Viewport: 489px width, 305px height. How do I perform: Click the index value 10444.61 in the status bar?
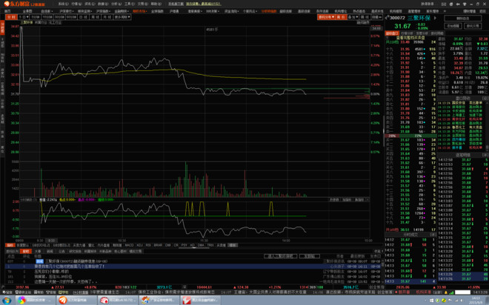click(204, 287)
